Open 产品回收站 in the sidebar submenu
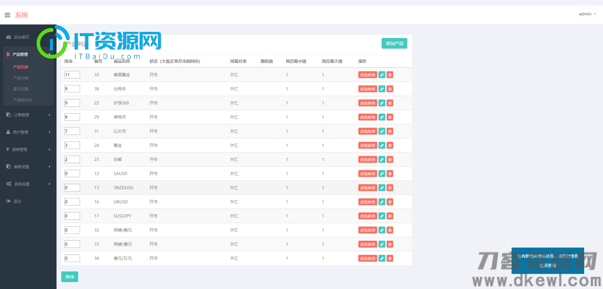Viewport: 603px width, 289px height. click(x=22, y=100)
